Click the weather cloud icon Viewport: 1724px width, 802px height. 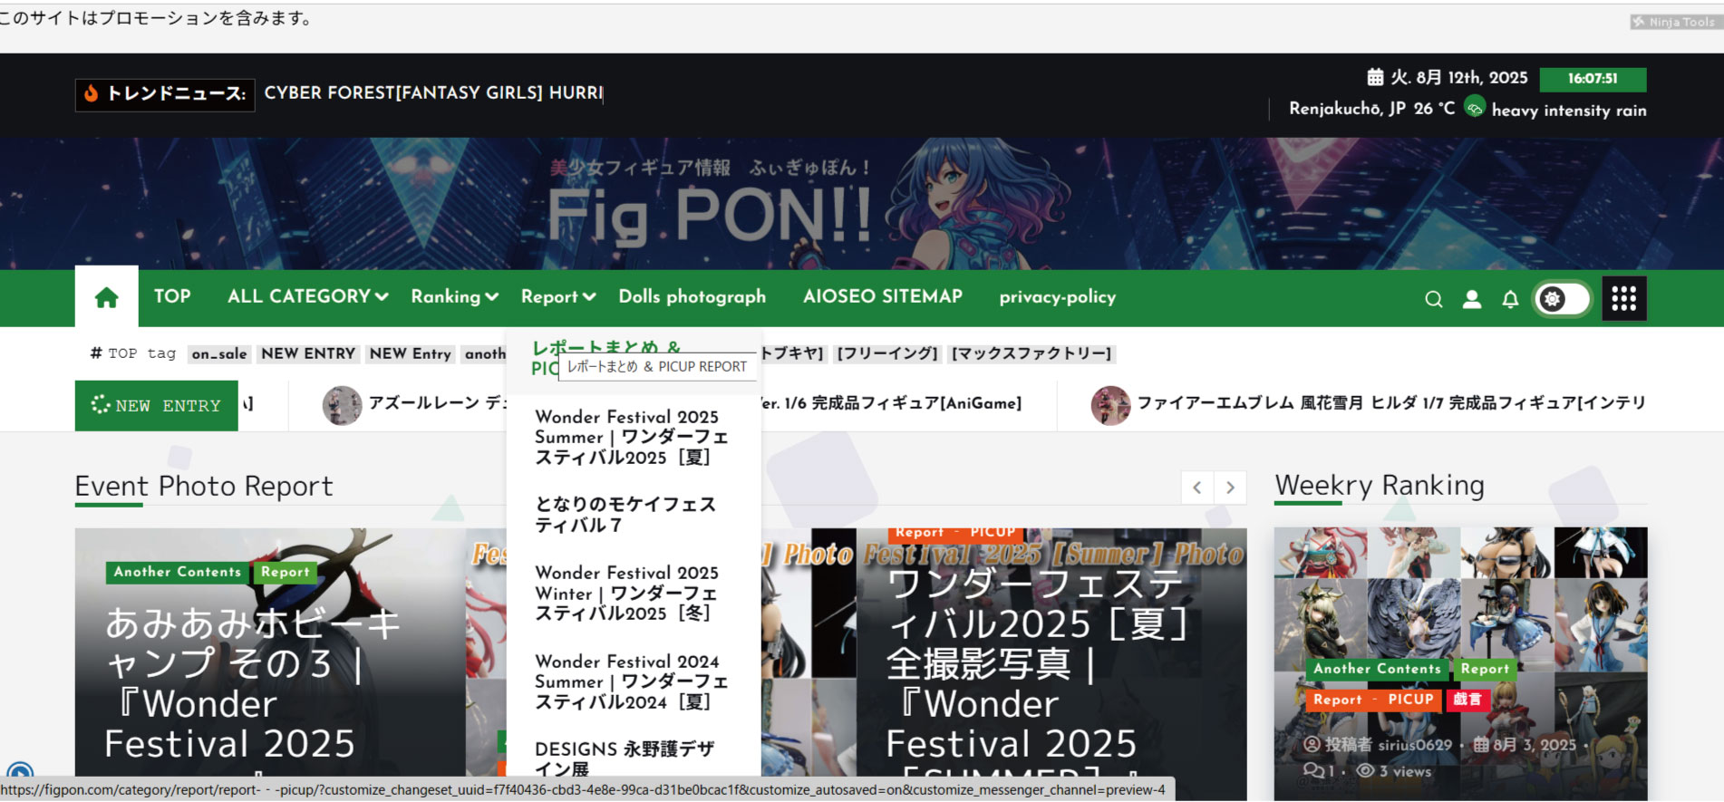pyautogui.click(x=1475, y=109)
